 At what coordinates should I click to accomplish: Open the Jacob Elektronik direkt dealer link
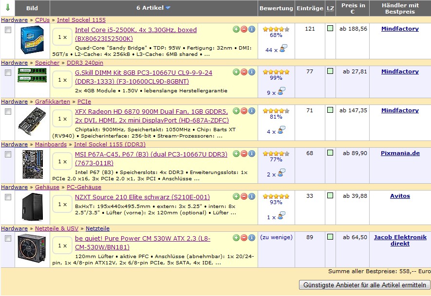pos(400,240)
